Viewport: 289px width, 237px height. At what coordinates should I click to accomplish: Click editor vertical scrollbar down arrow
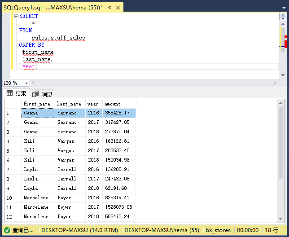283,75
